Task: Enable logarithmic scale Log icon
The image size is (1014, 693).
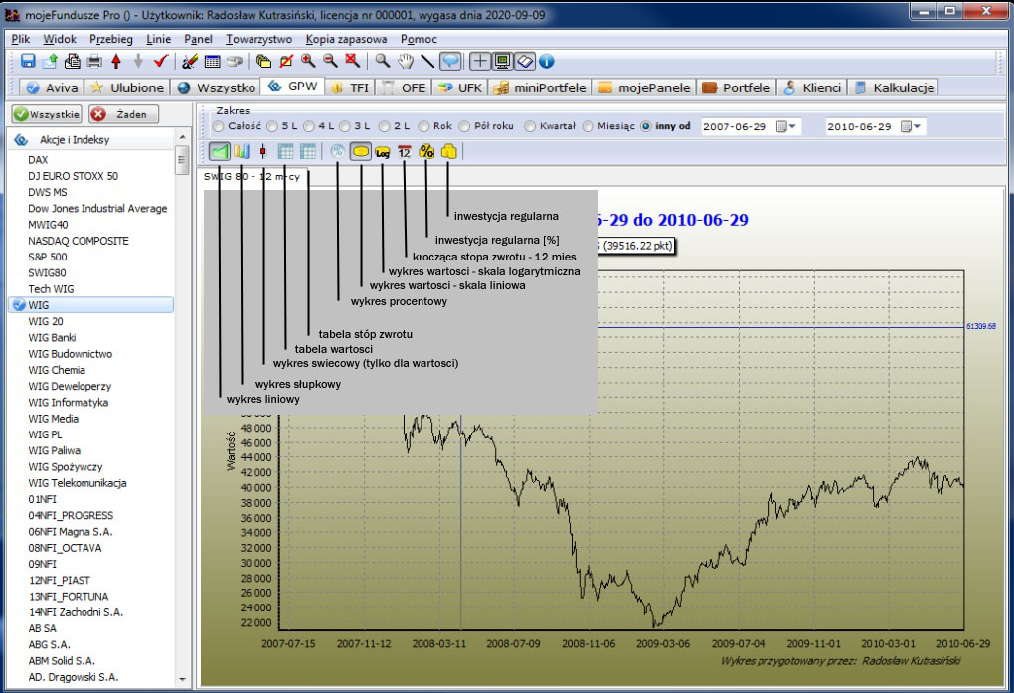Action: pos(382,152)
